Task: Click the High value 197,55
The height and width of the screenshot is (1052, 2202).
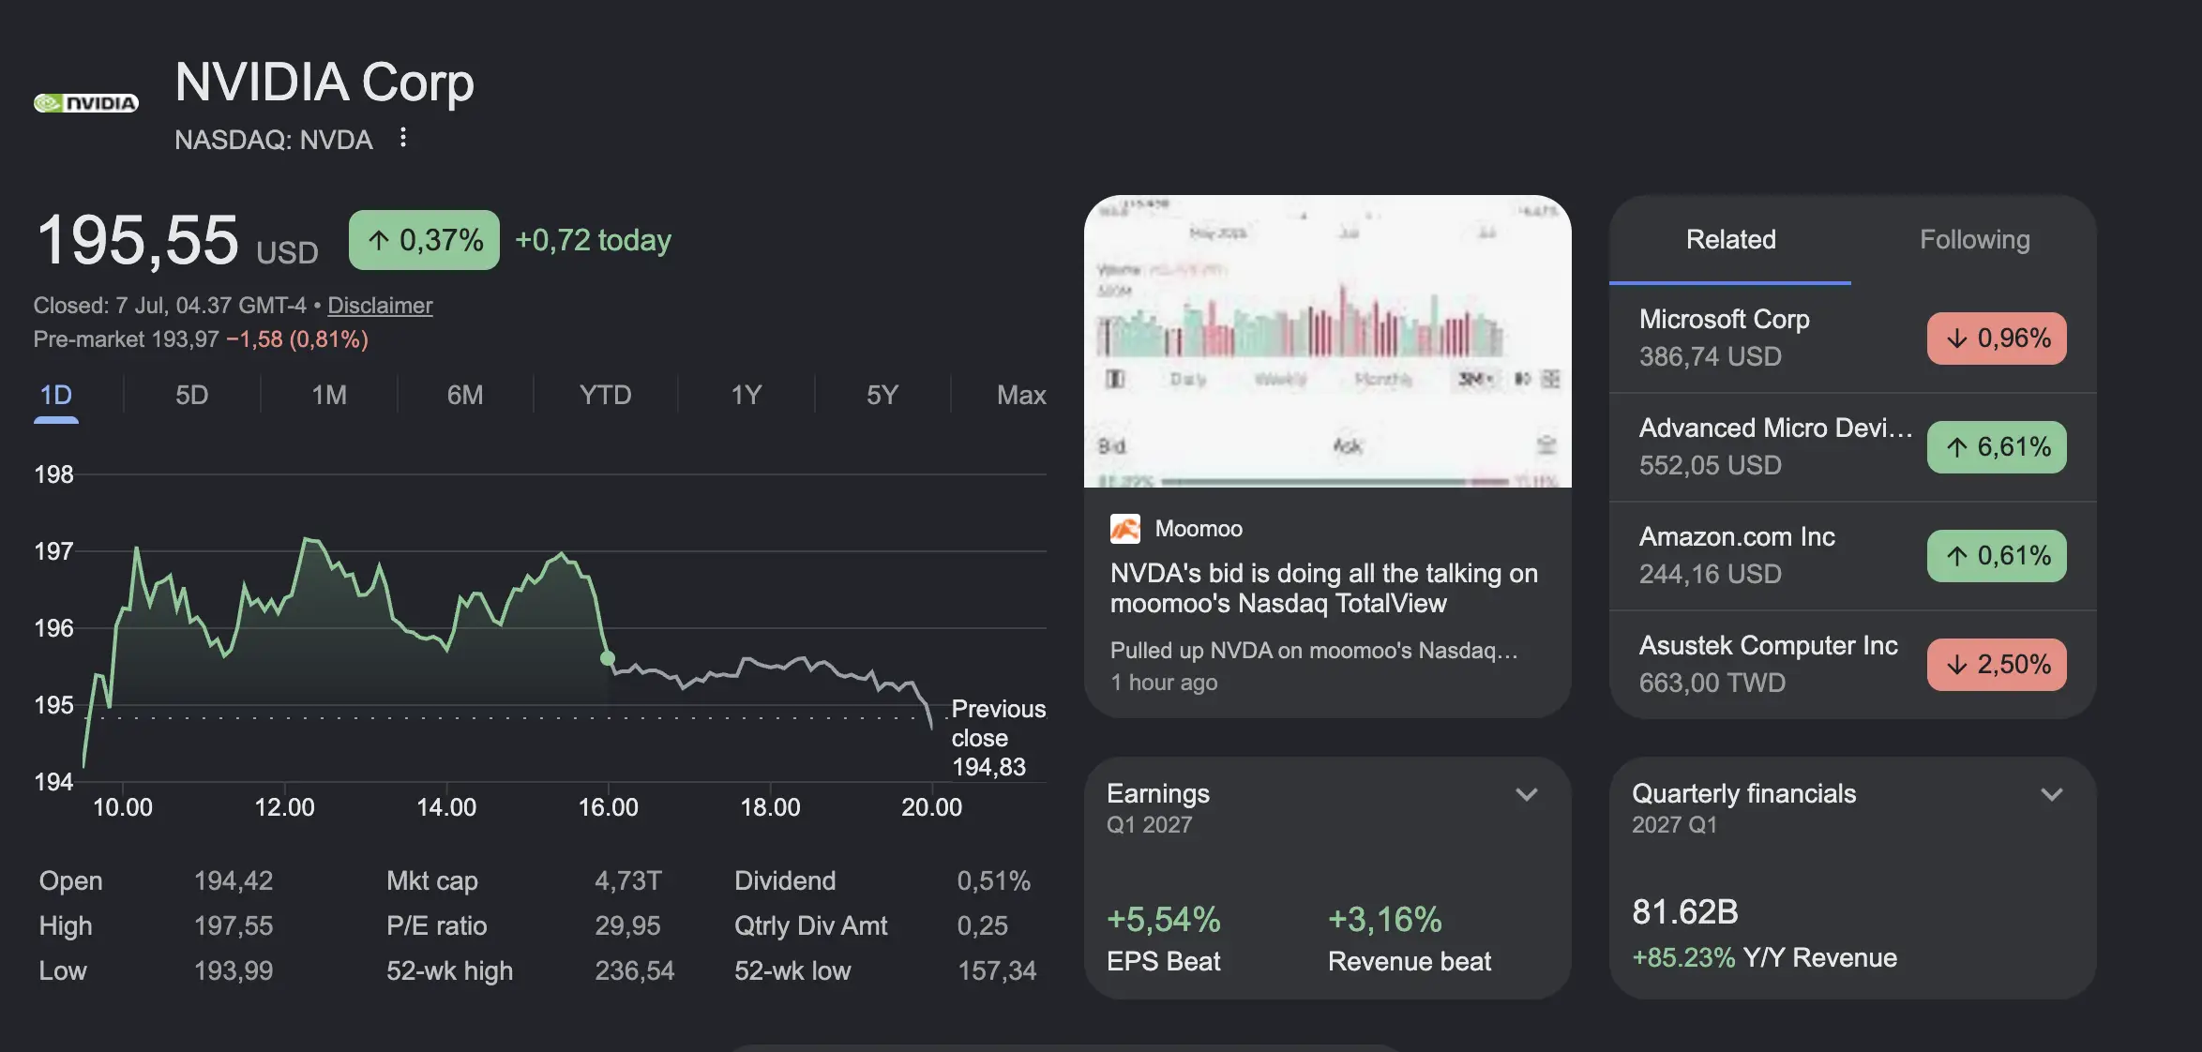Action: pyautogui.click(x=234, y=926)
